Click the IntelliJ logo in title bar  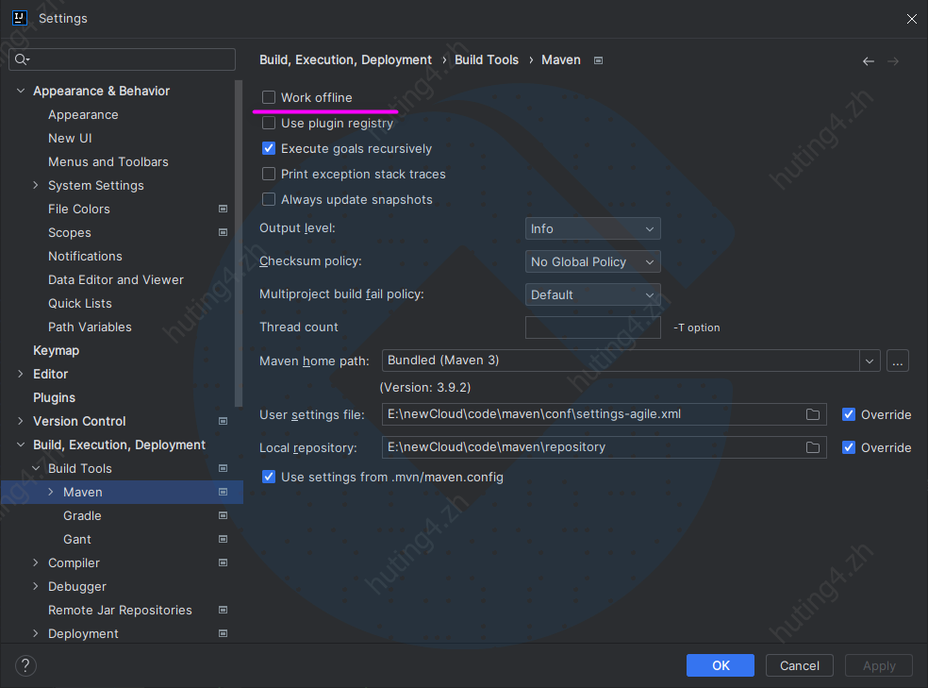point(20,18)
